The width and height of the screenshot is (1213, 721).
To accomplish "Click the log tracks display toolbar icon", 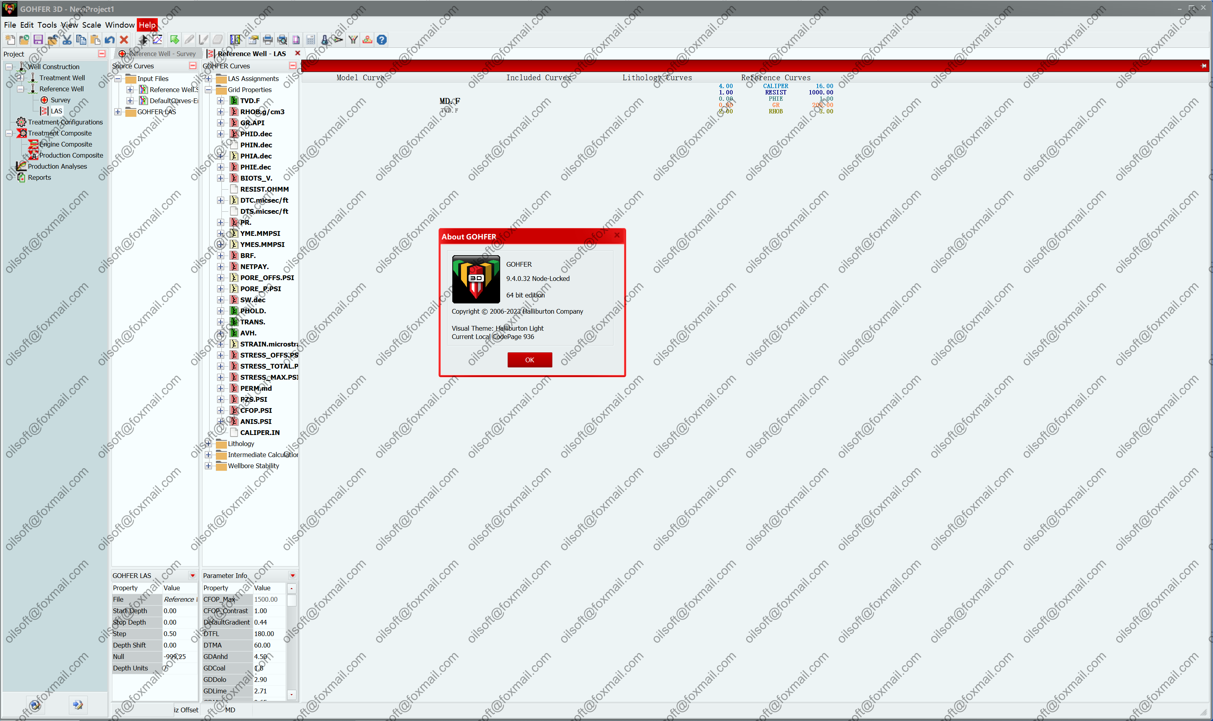I will [x=235, y=40].
